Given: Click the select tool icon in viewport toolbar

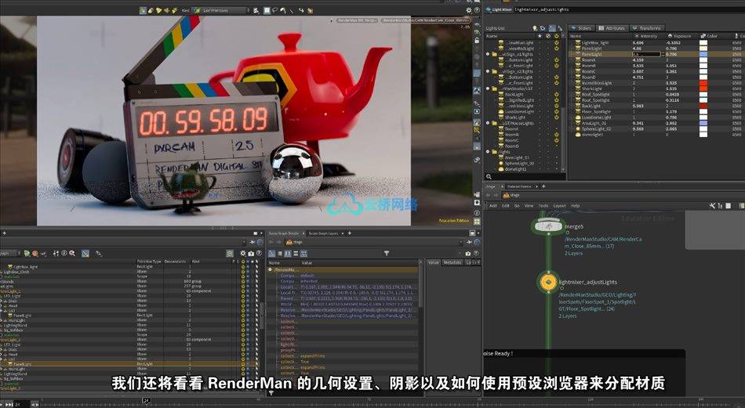Looking at the screenshot, I should (x=143, y=10).
